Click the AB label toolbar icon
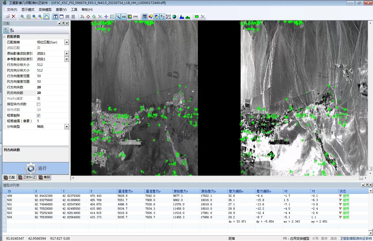Screen dimensions: 373x241 tap(124, 17)
